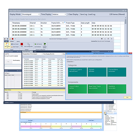Click red stop icon in quick-access bar
136x136 pixels.
click(13, 39)
